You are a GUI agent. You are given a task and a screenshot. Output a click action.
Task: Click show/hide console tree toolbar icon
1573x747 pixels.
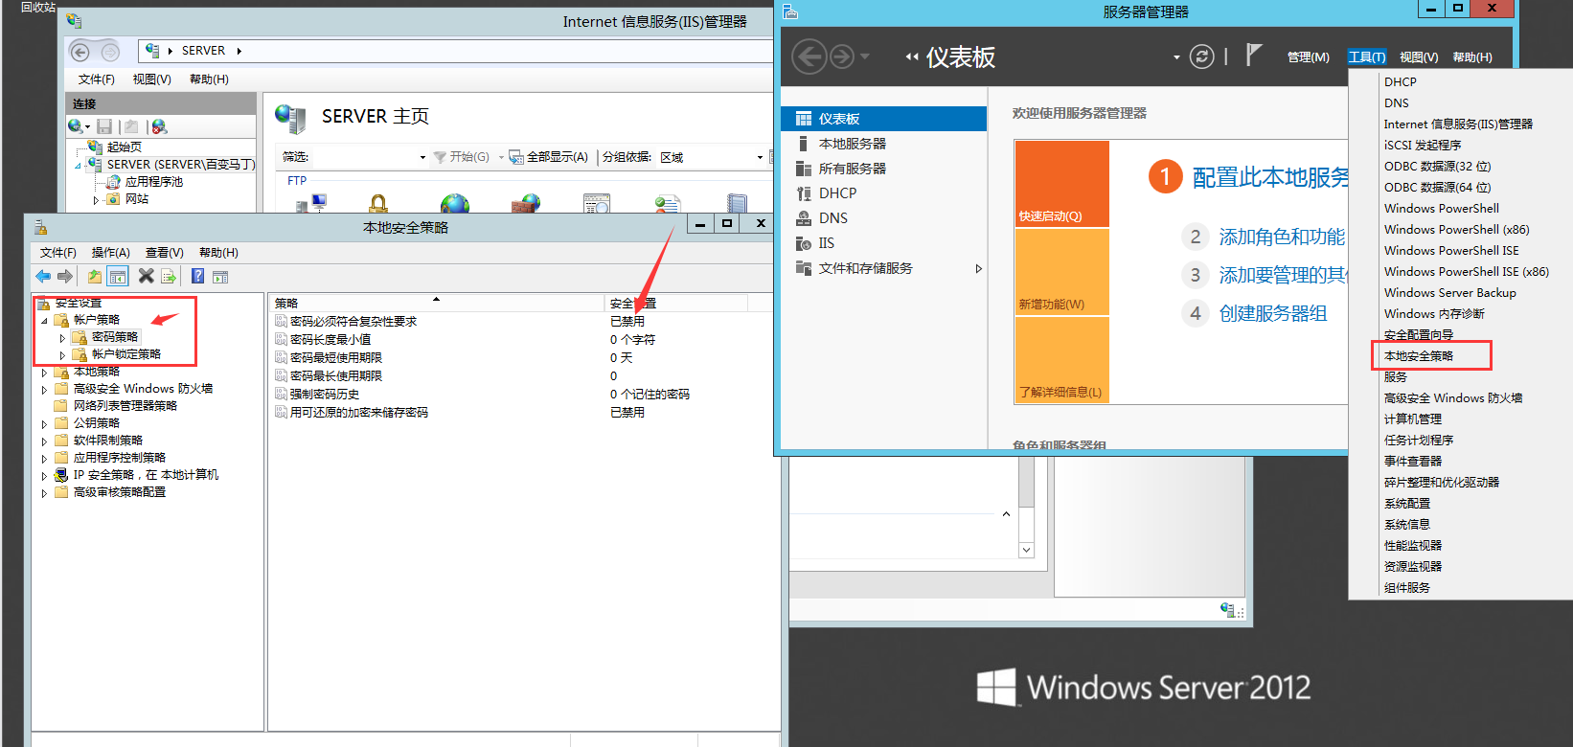118,277
